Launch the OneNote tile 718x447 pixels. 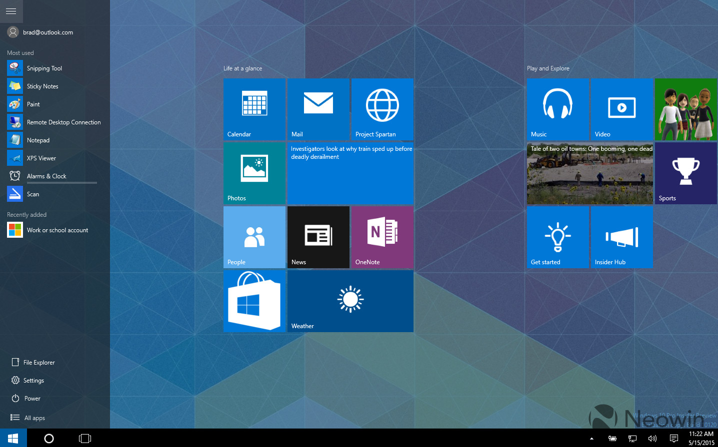382,237
